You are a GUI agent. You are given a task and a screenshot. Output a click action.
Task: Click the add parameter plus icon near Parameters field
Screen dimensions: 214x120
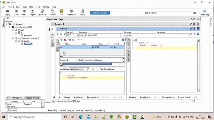tap(195, 34)
